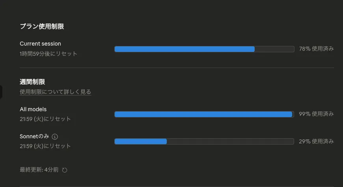Click the Sonnetのみ 21:59 (火)にリセット text
Viewport: 343px width, 187px height.
pyautogui.click(x=45, y=146)
